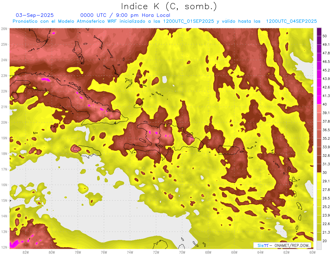Click the longitude label '78W'
Image resolution: width=332 pixels, height=256 pixels.
tap(78, 252)
